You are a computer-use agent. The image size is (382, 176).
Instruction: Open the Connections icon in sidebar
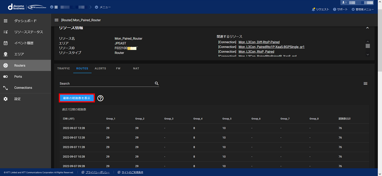point(5,88)
